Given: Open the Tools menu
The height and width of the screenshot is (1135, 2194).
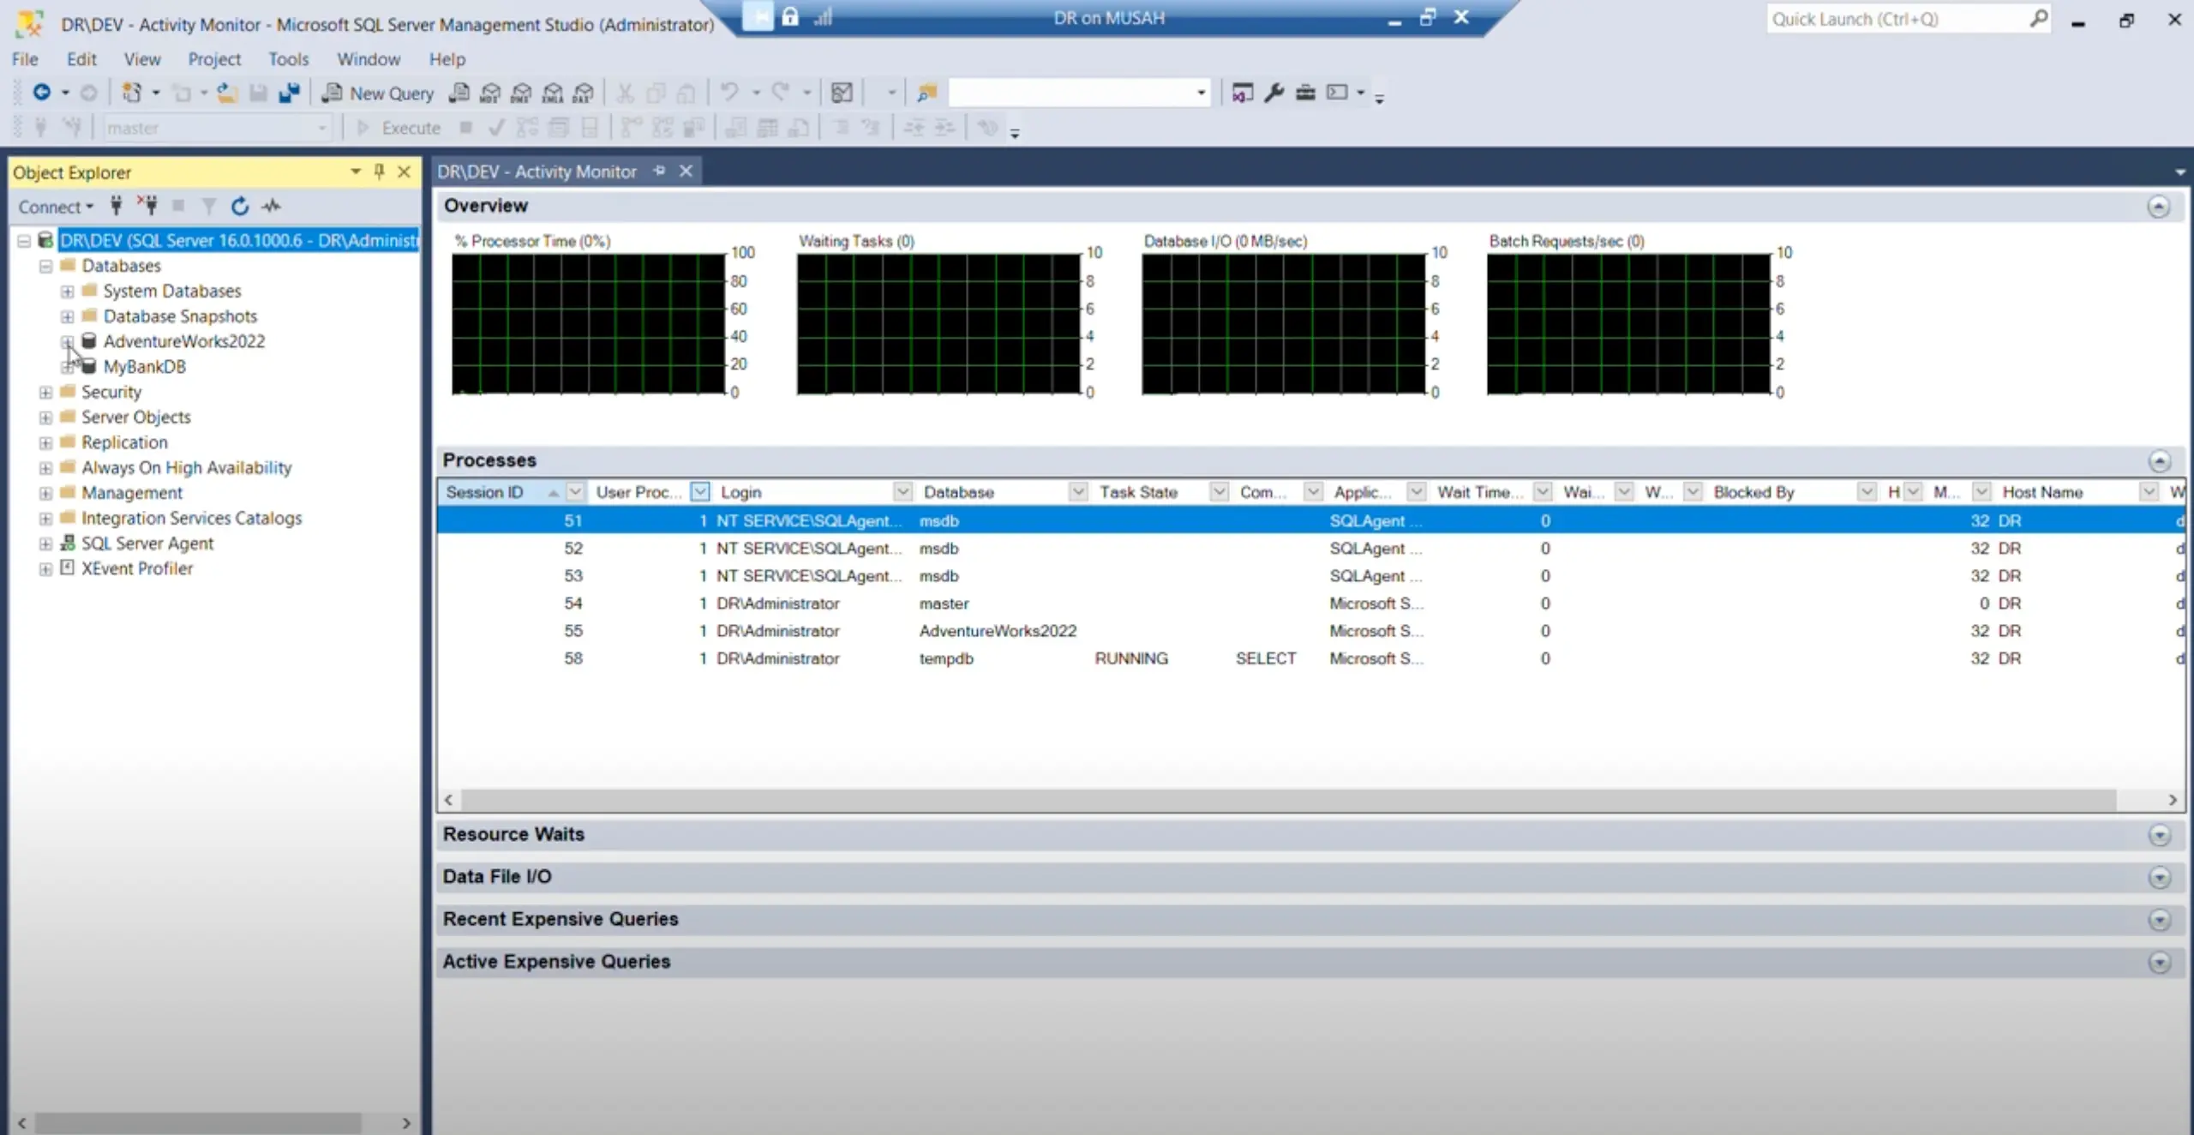Looking at the screenshot, I should (x=288, y=58).
